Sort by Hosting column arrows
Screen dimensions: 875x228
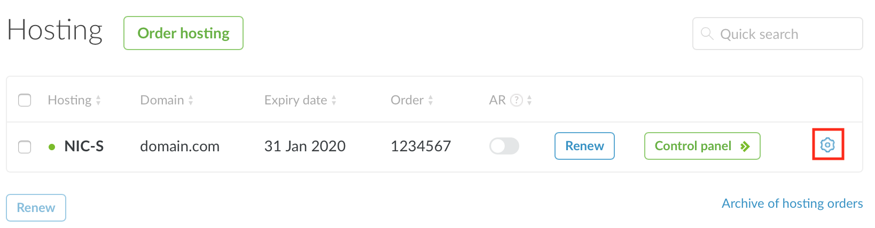[x=98, y=100]
